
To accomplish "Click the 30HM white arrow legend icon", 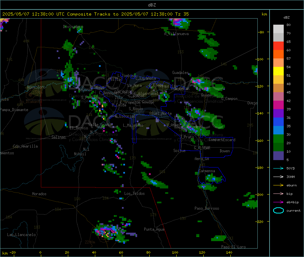I will tap(278, 177).
